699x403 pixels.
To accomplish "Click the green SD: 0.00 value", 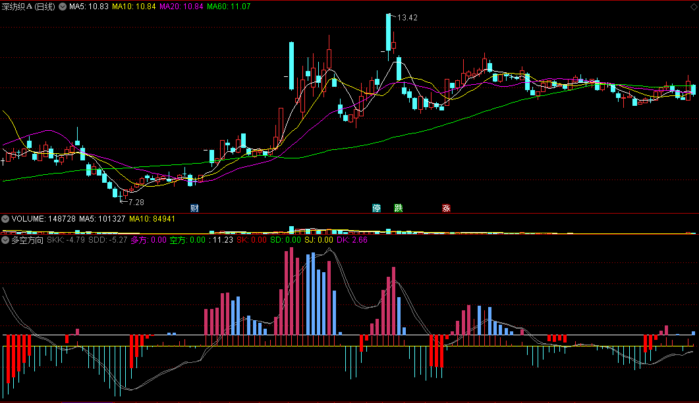I will (x=286, y=240).
